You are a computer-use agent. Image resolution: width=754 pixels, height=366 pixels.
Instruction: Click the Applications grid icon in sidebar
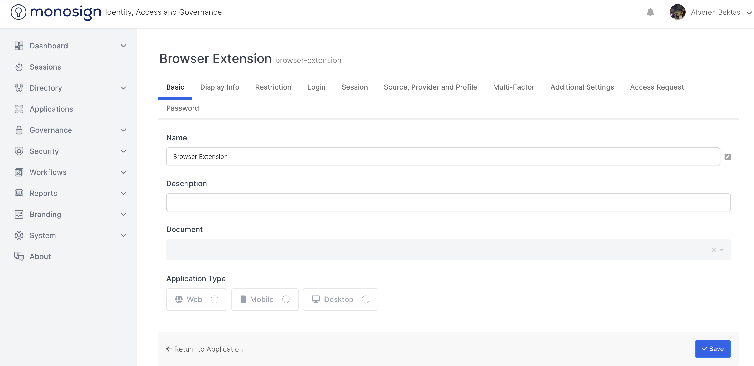pos(19,109)
